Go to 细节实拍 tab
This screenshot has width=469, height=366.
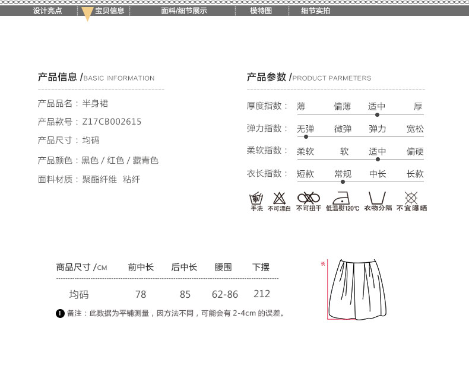coord(315,11)
